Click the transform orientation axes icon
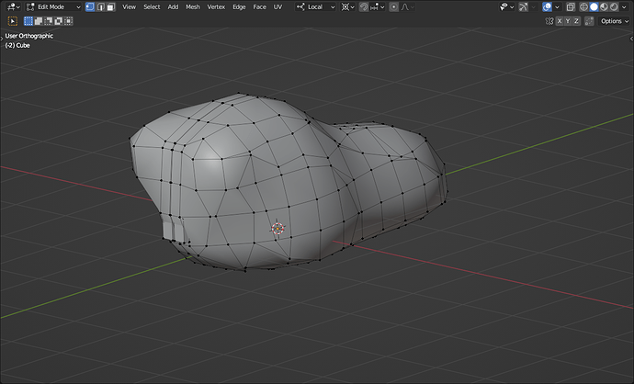The width and height of the screenshot is (634, 384). click(300, 6)
